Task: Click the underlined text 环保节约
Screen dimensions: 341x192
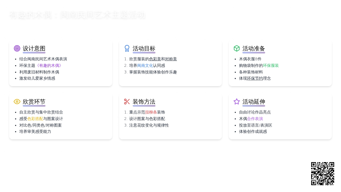Action: coord(255,78)
